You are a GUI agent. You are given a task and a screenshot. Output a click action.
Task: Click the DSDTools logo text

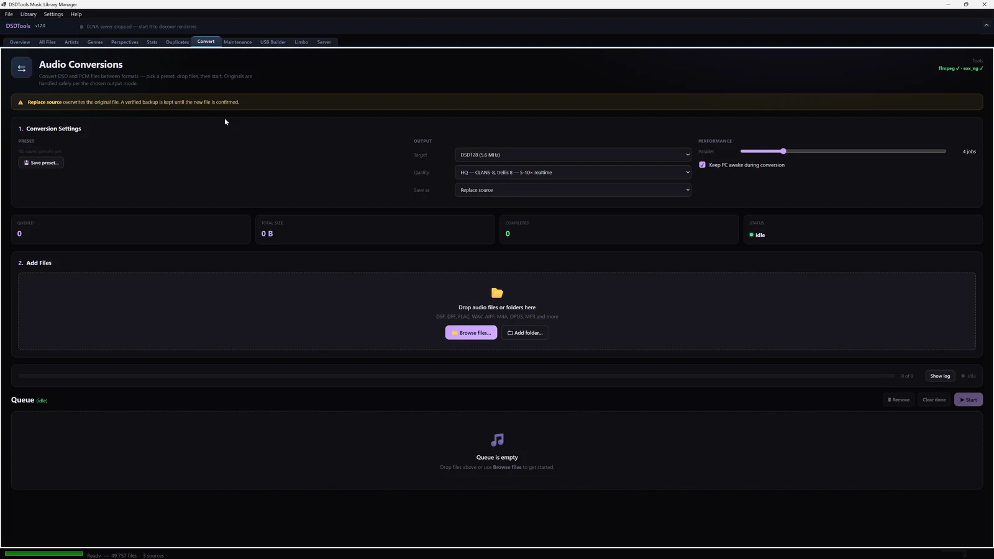point(18,26)
